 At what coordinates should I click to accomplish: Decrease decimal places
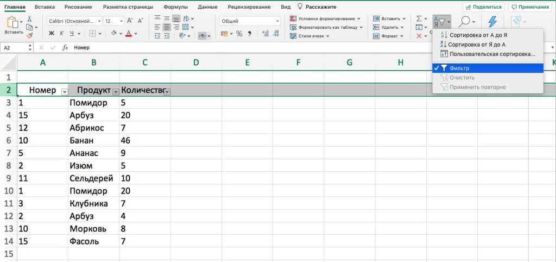(275, 34)
